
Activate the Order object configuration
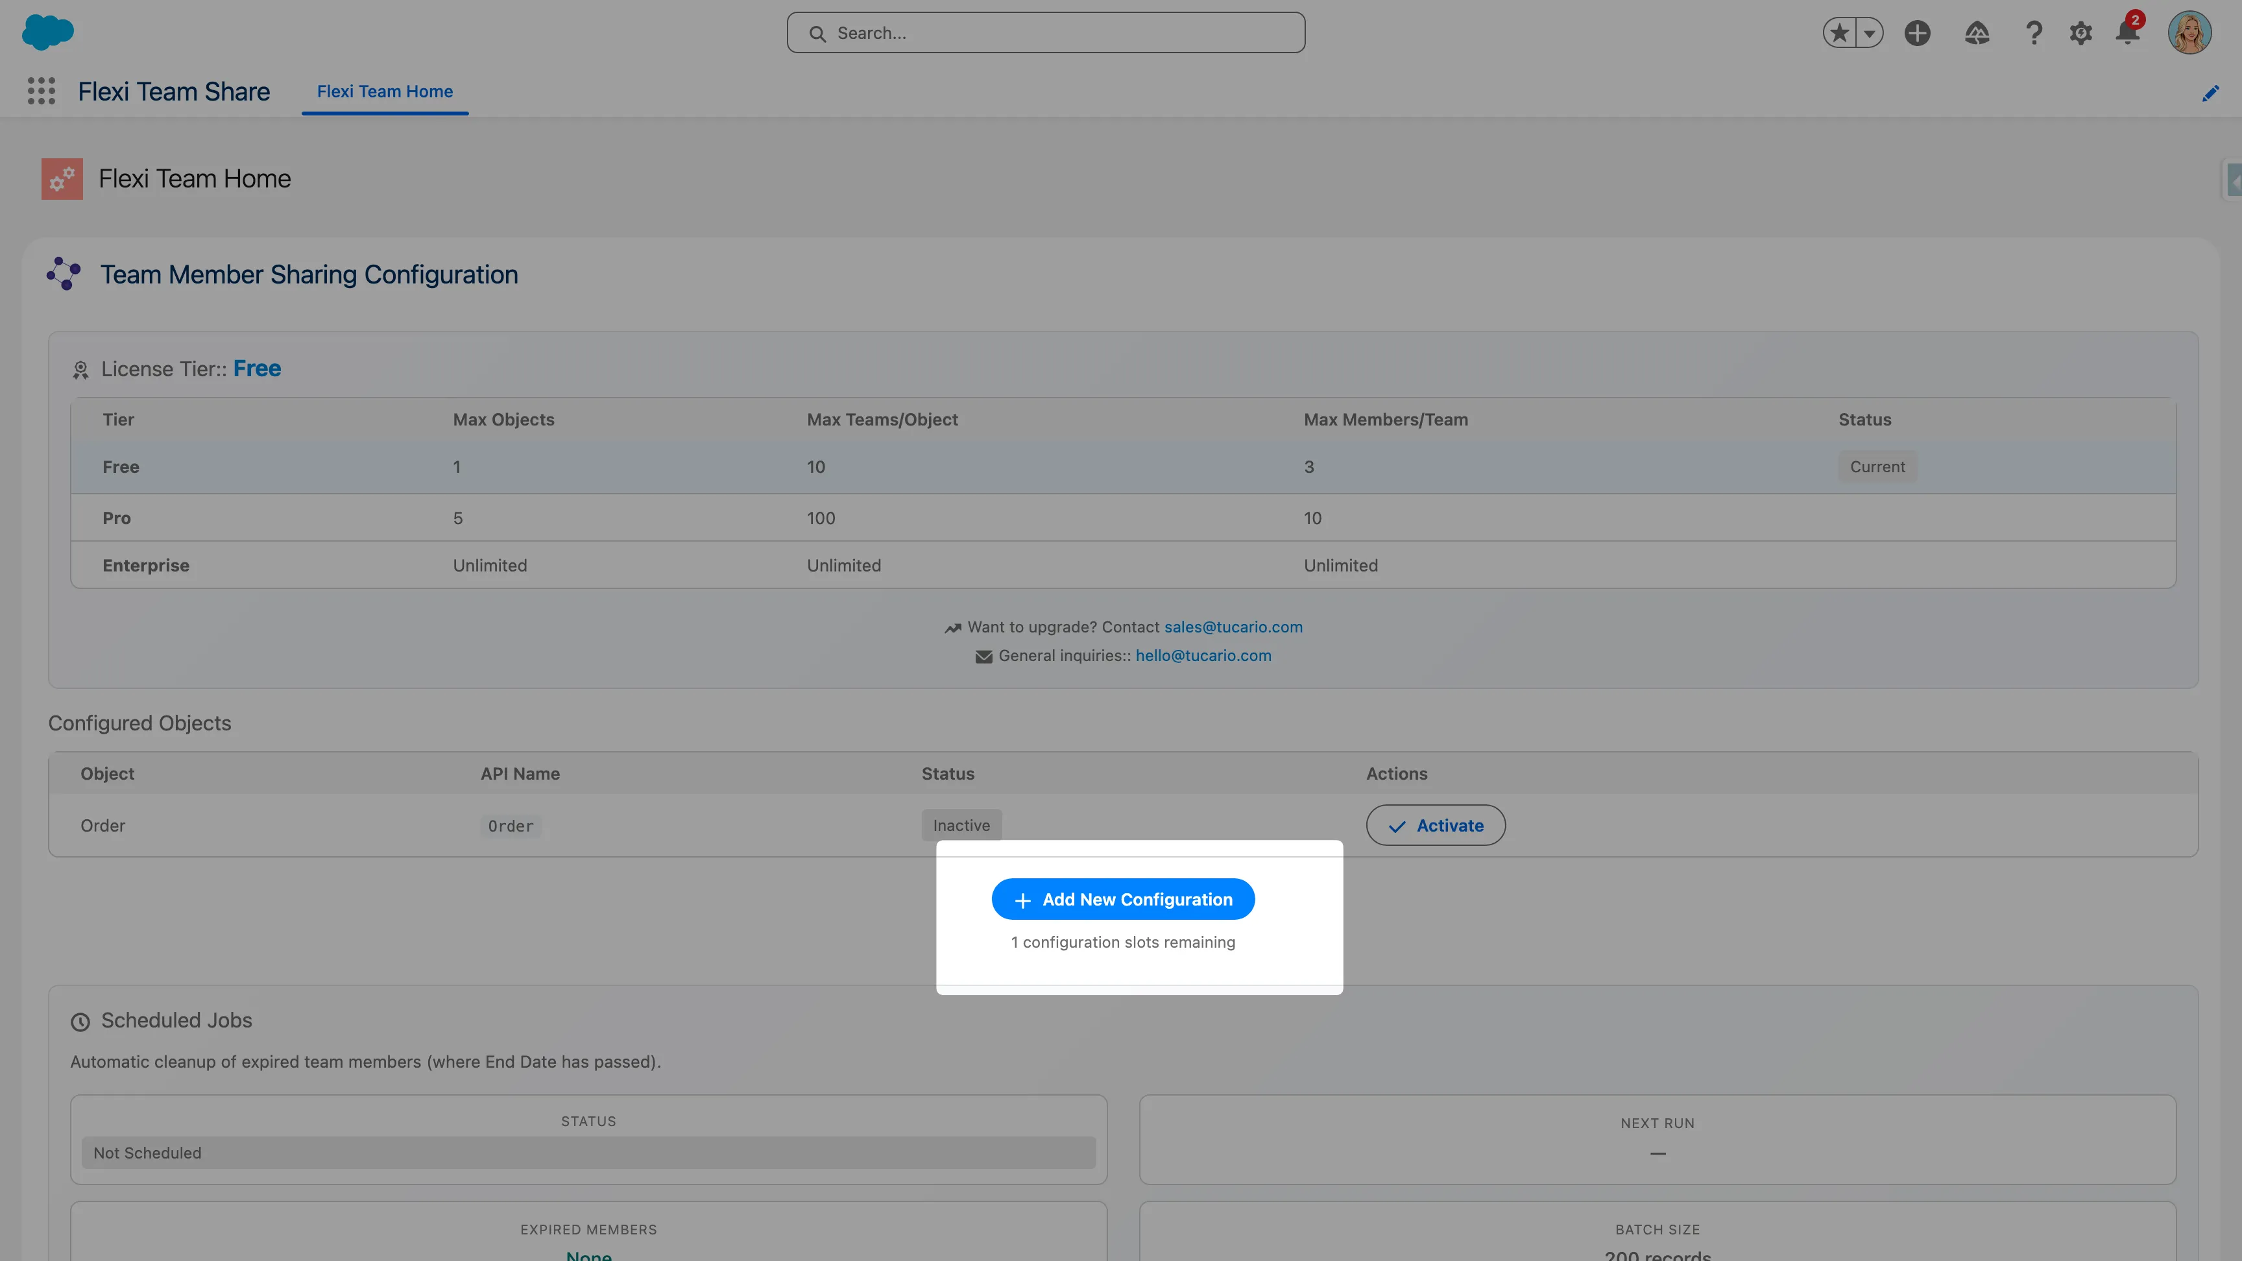pyautogui.click(x=1435, y=825)
